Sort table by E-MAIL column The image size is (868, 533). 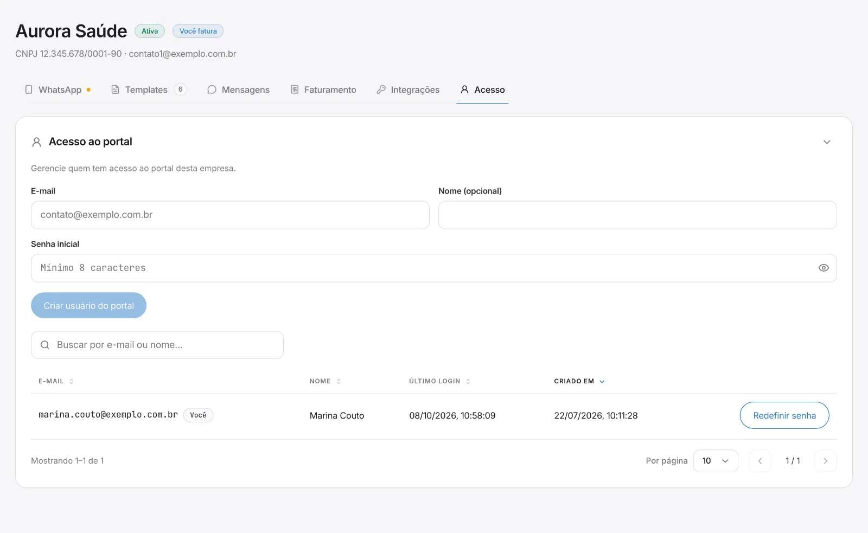coord(56,381)
